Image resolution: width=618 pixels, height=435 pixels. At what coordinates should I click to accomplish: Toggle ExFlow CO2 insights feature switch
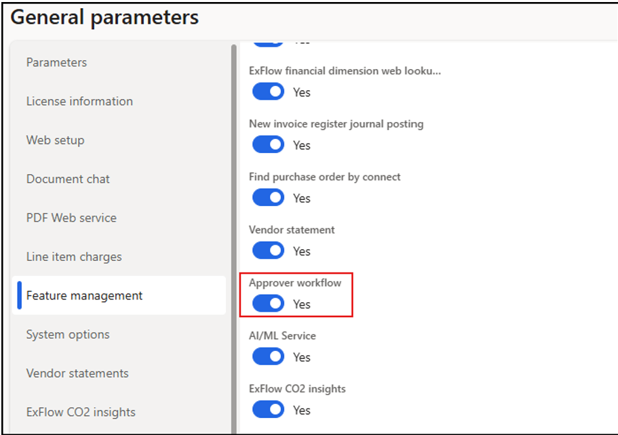tap(268, 409)
